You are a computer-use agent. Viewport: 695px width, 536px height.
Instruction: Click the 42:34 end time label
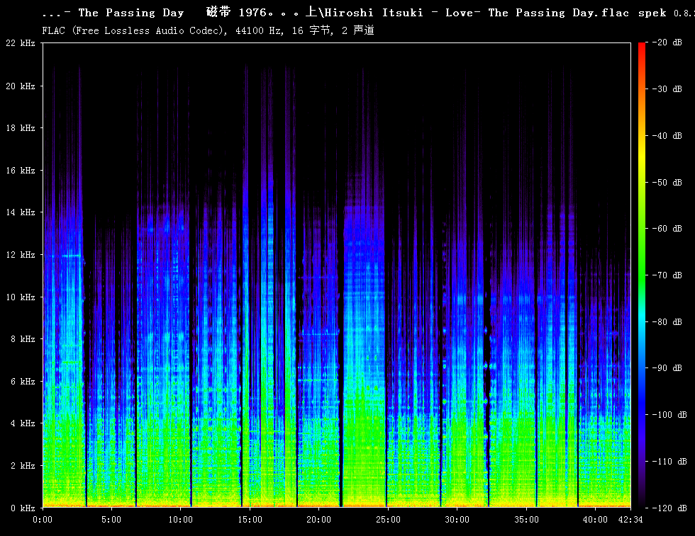630,520
